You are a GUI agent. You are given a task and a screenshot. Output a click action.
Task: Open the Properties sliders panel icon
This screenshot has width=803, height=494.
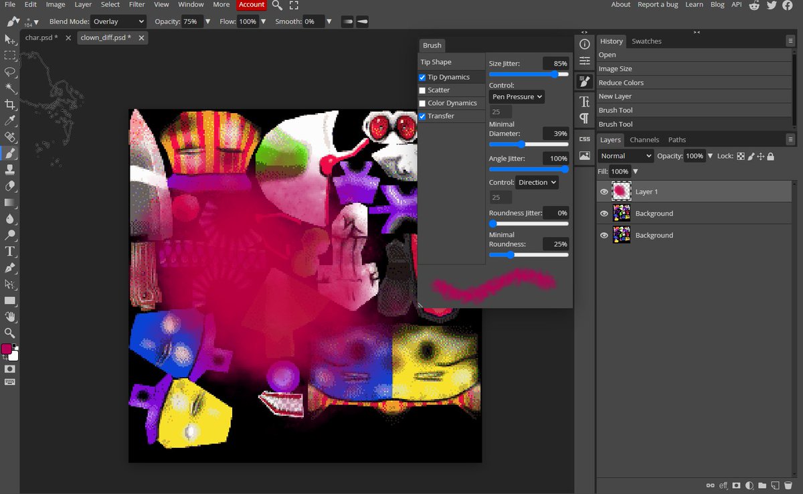point(585,61)
